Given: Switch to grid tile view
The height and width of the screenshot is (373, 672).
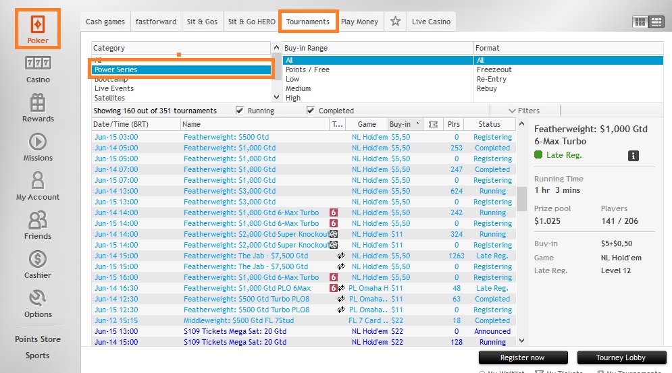Looking at the screenshot, I should [640, 22].
